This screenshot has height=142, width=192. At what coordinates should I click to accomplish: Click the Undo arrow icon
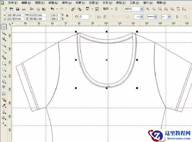(52, 9)
